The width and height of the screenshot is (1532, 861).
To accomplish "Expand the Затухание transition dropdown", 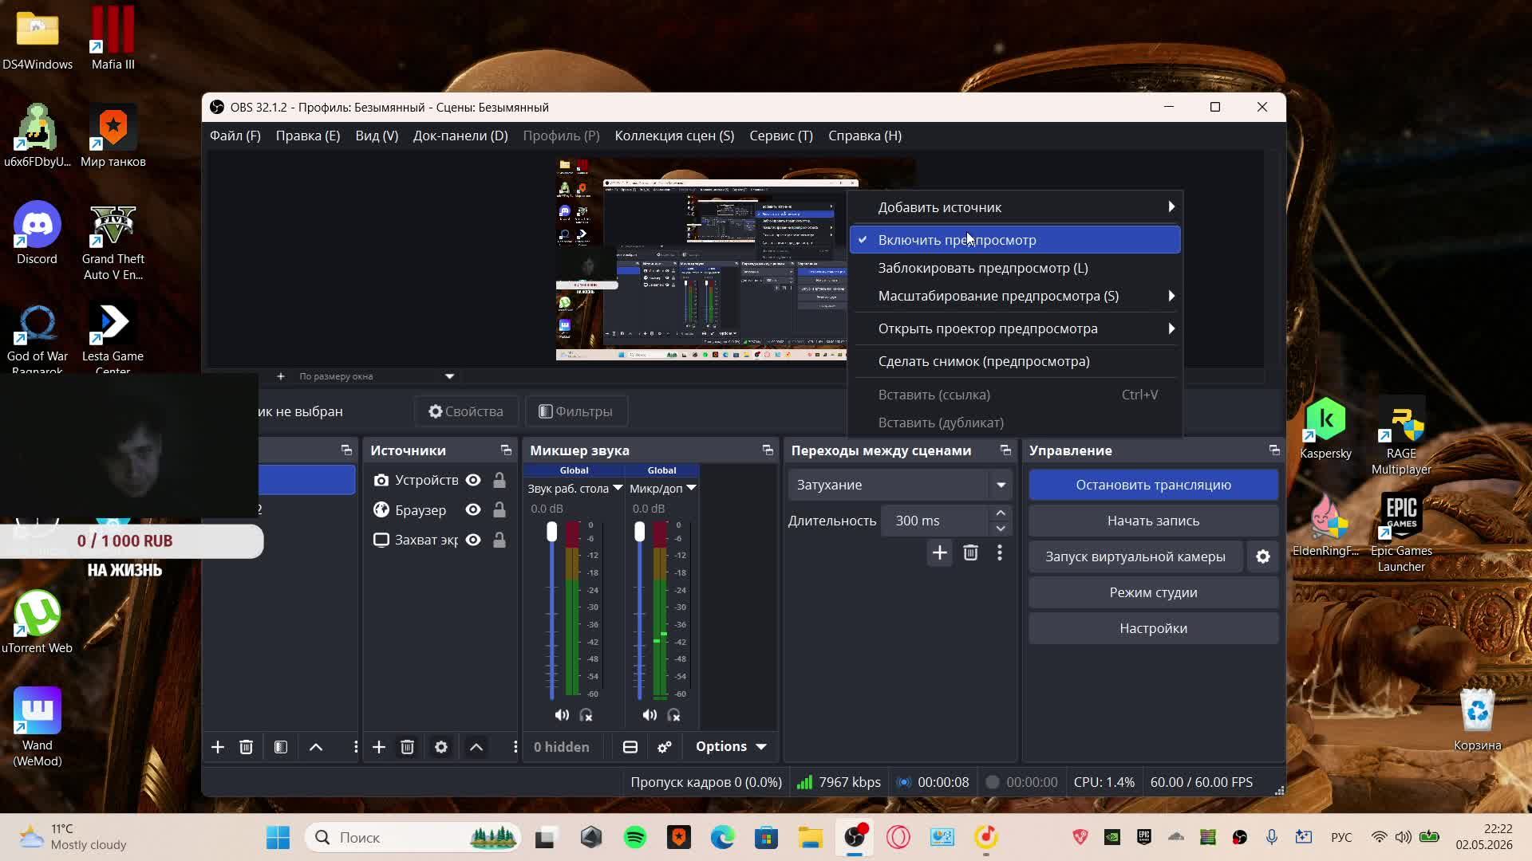I will tap(1001, 485).
